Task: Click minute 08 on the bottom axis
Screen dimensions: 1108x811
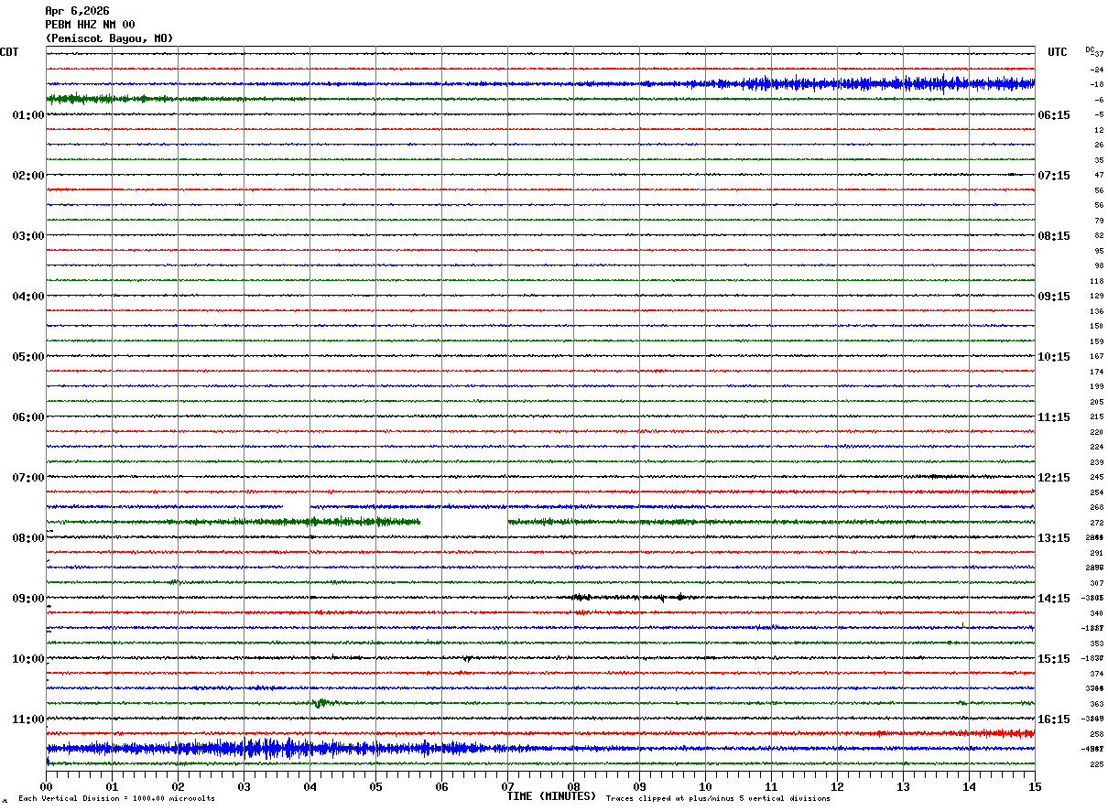Action: 574,786
